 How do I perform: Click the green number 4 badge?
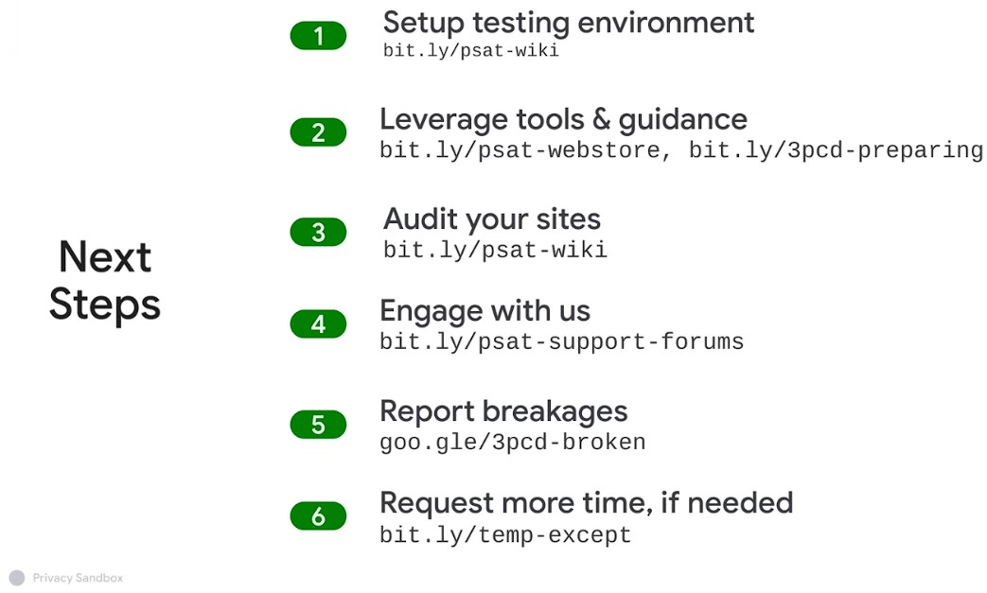coord(318,324)
